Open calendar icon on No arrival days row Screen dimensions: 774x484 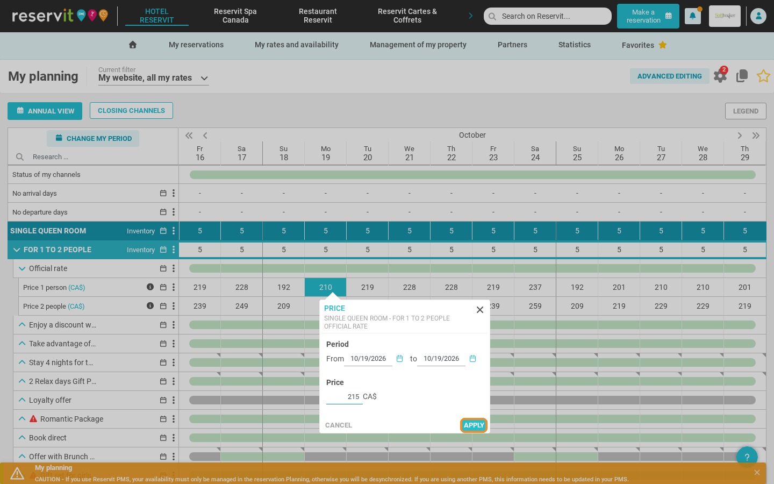(x=163, y=193)
